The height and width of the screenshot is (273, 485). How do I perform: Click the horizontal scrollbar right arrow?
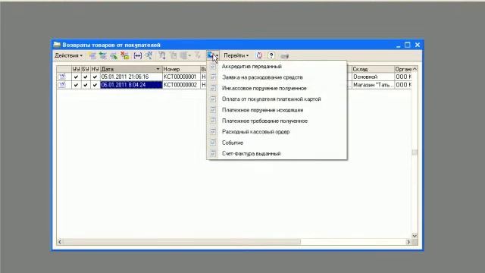click(408, 242)
